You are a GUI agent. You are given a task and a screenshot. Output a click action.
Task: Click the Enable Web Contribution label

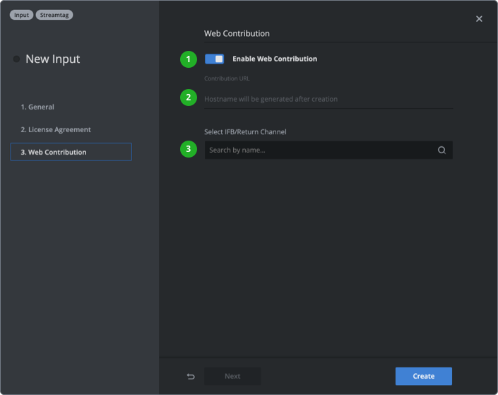point(274,59)
